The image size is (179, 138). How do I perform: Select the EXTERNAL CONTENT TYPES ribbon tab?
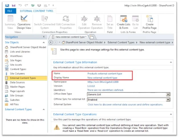36,11
